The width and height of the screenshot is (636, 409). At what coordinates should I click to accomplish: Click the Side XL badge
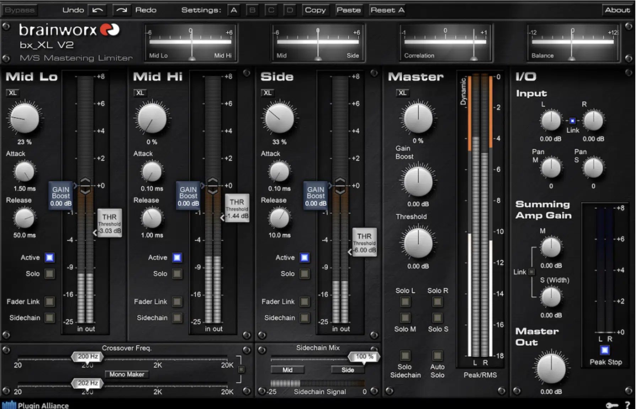coord(267,93)
